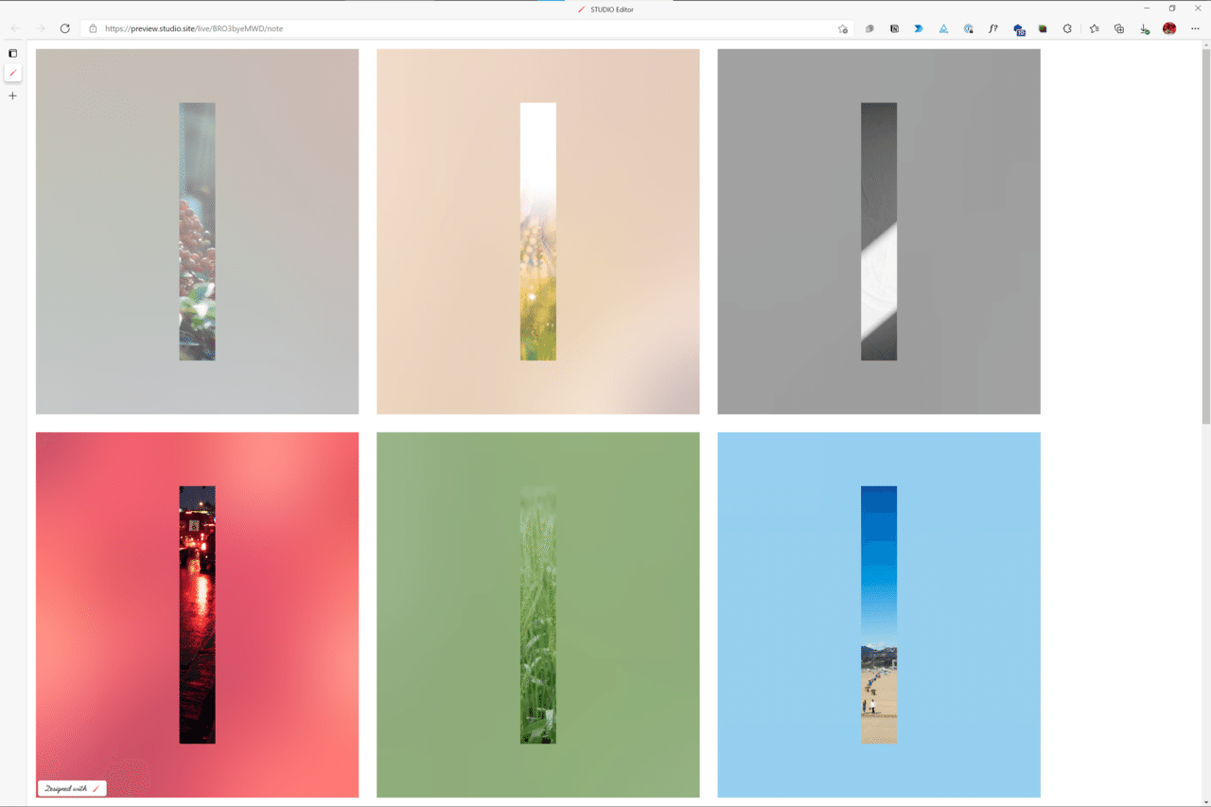Refresh the STUDIO preview page
This screenshot has height=807, width=1211.
pyautogui.click(x=65, y=28)
